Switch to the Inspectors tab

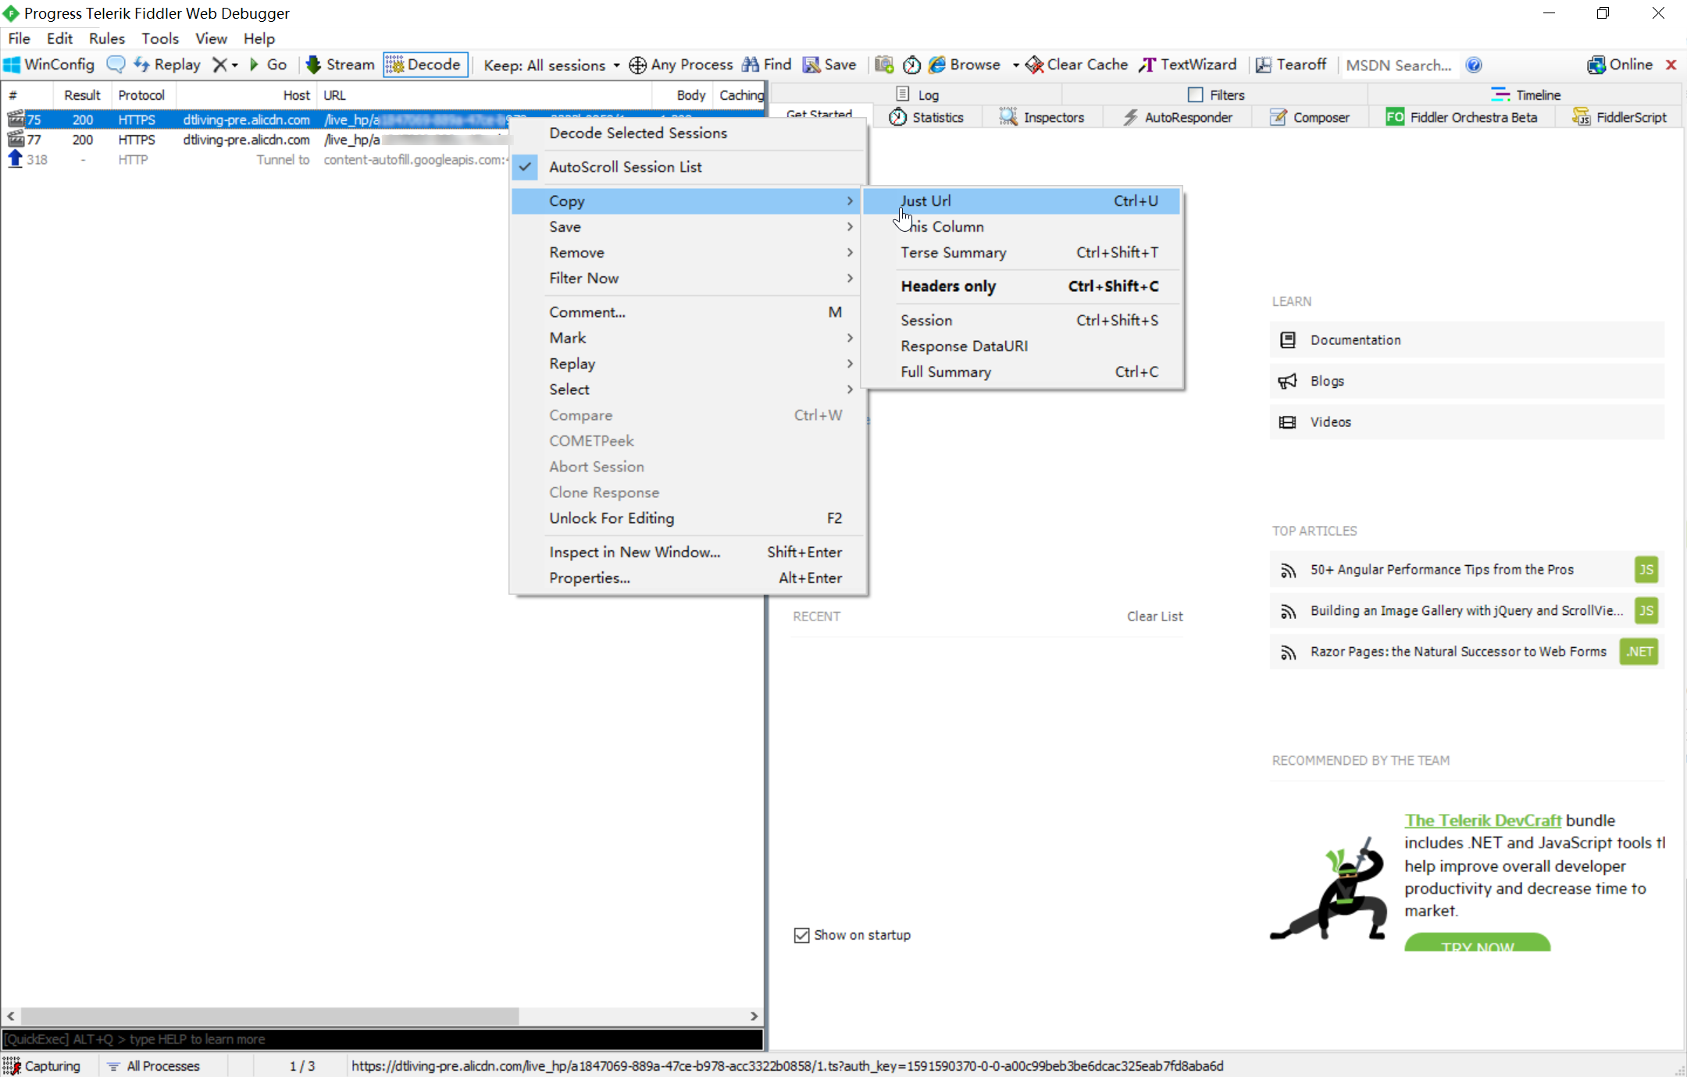pos(1042,117)
